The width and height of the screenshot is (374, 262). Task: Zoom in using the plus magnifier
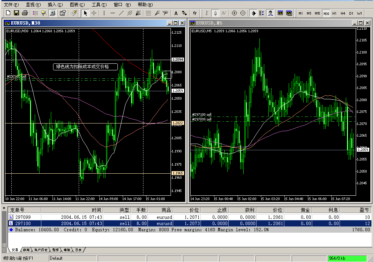234,13
